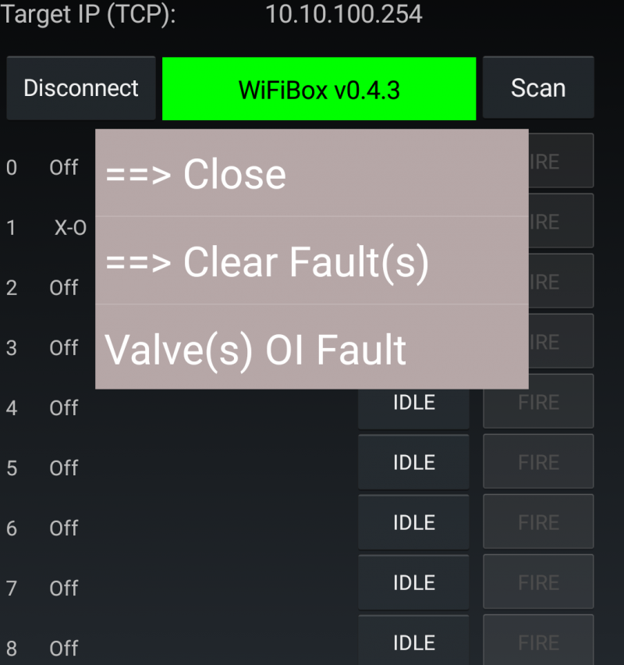The height and width of the screenshot is (665, 624).
Task: Trigger FIRE on channel 8
Action: pos(538,642)
